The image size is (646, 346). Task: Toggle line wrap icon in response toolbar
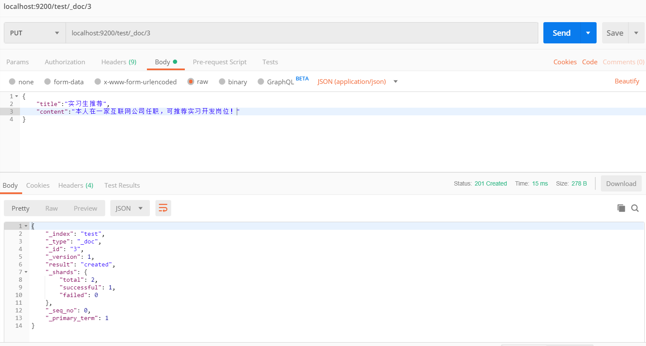163,208
